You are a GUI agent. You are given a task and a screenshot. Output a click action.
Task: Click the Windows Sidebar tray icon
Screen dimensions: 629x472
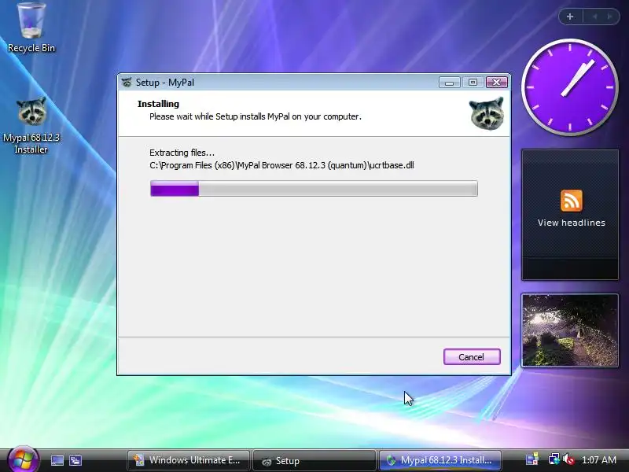[x=532, y=460]
